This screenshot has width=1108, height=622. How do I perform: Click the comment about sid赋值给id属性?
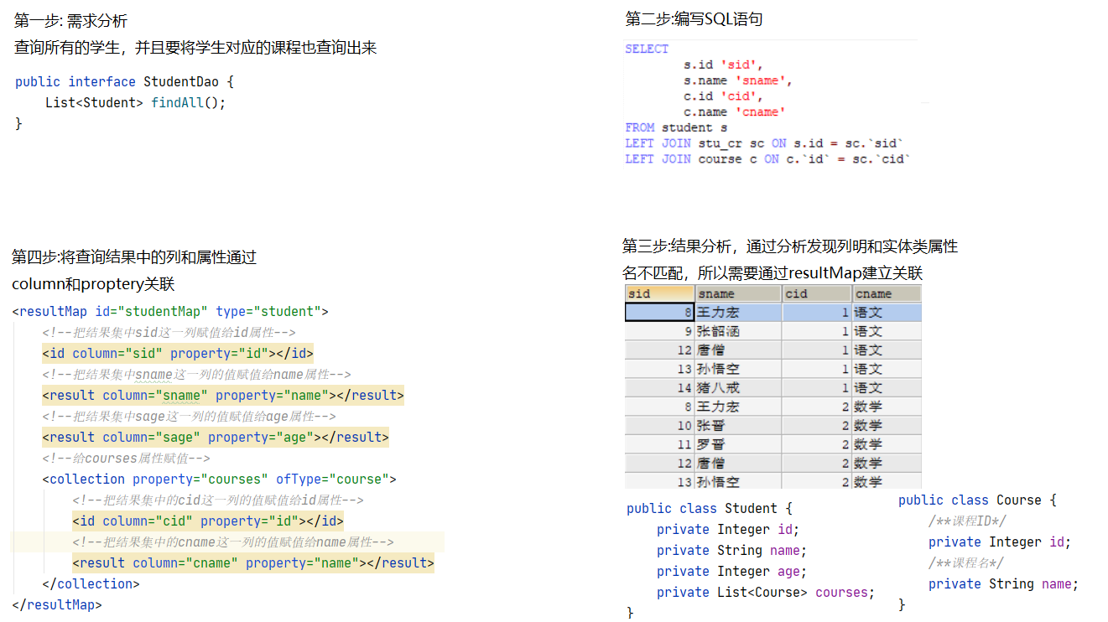pos(169,332)
